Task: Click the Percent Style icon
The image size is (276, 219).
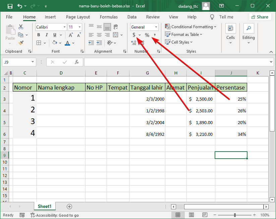Action: tap(147, 35)
